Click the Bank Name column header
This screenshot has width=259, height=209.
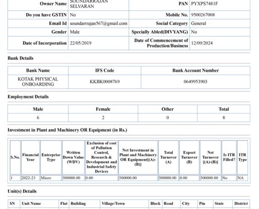[38, 71]
